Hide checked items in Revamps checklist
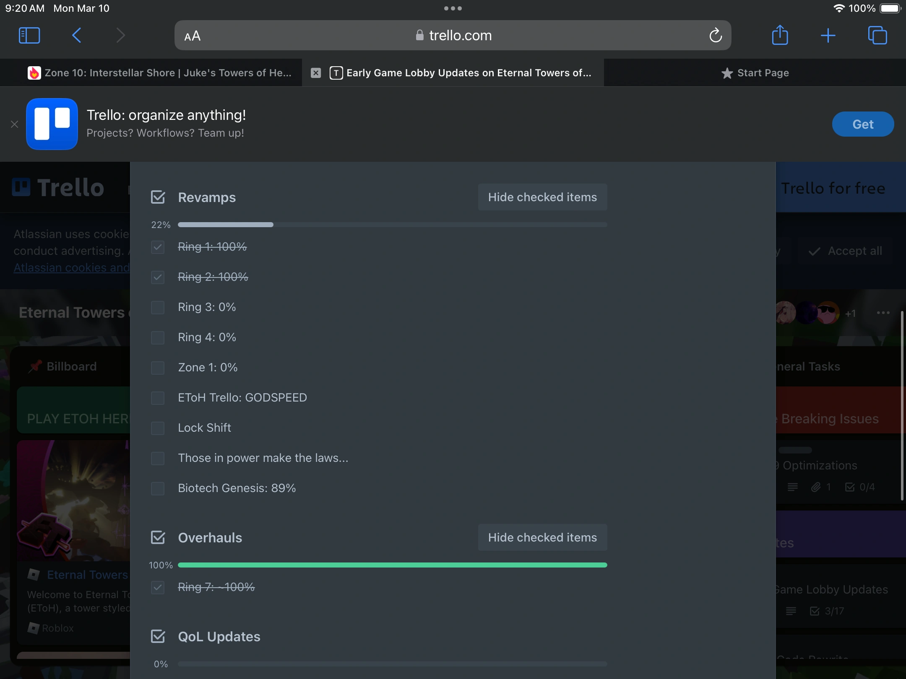The height and width of the screenshot is (679, 906). 542,197
